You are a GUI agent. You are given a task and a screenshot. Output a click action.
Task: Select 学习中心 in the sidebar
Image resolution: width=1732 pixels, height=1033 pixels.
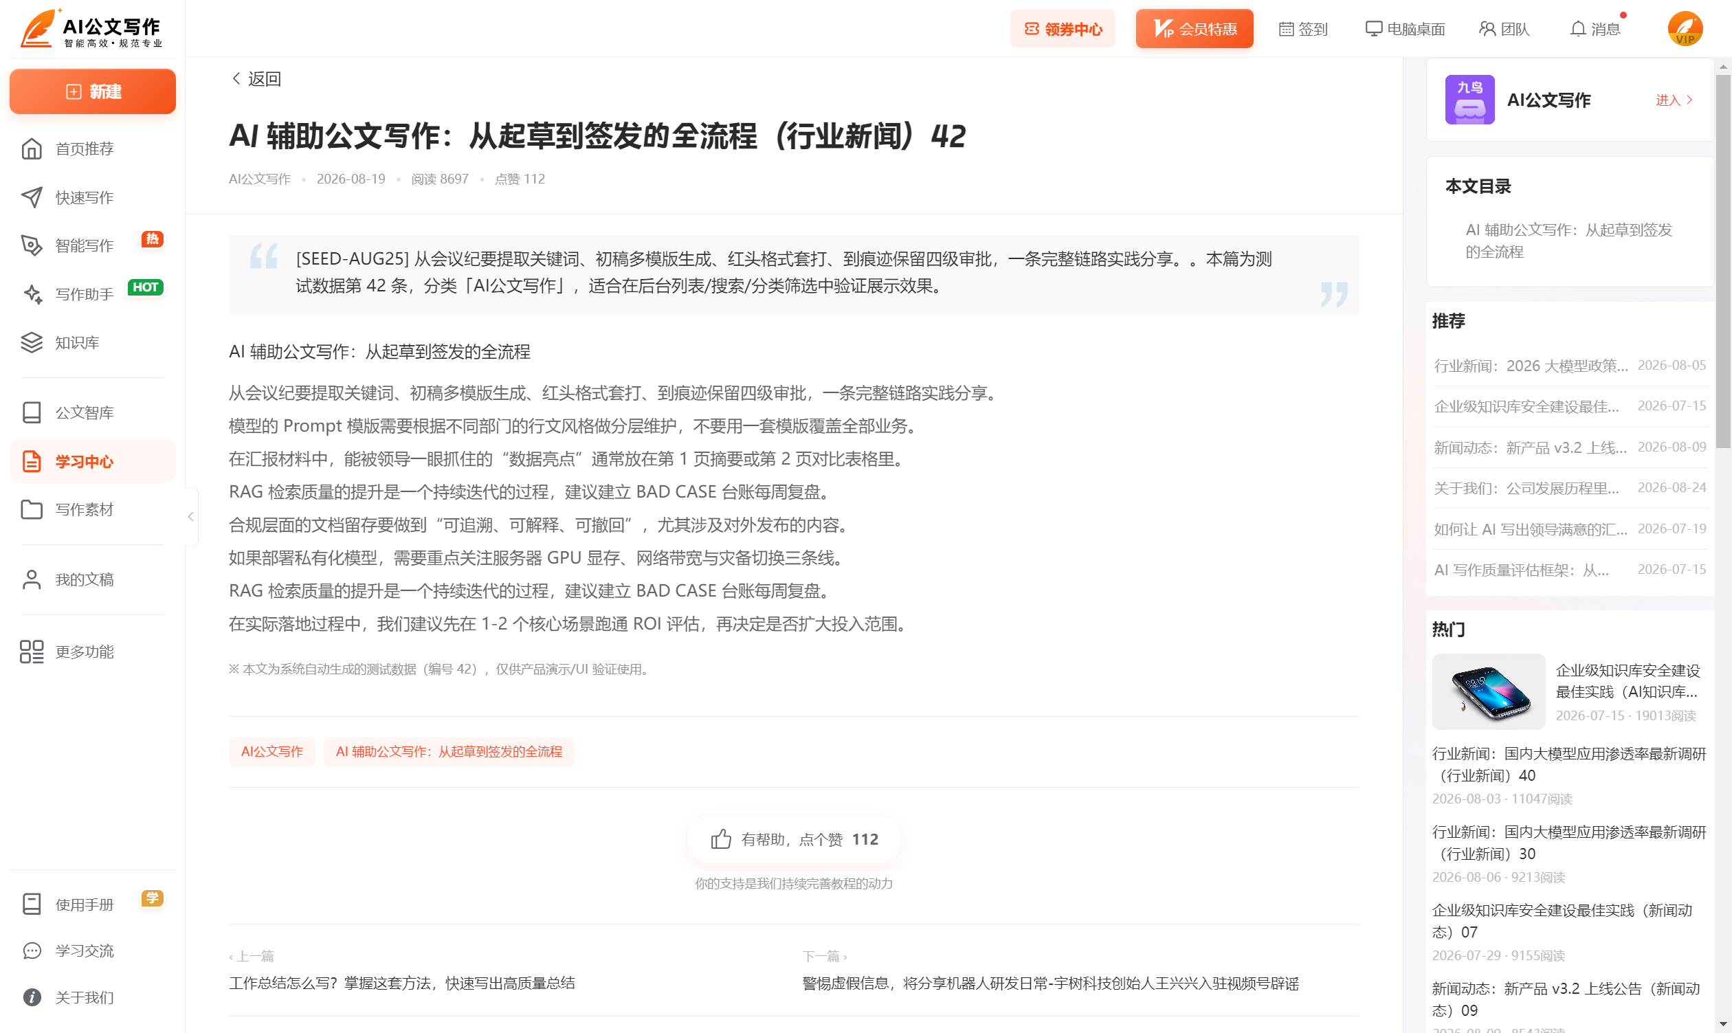point(93,461)
